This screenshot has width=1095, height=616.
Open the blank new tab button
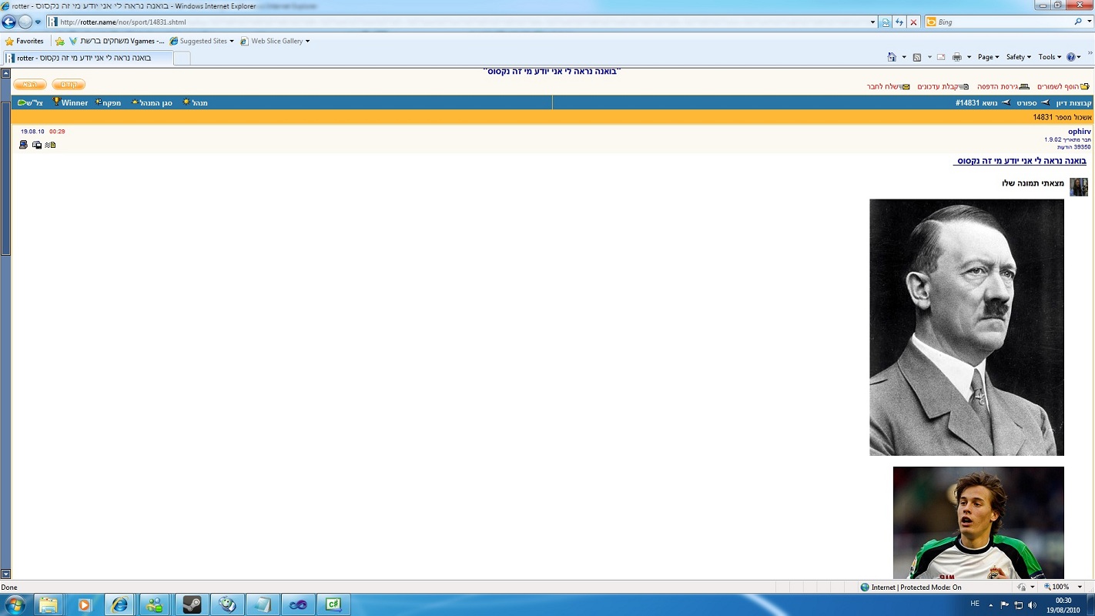tap(182, 58)
